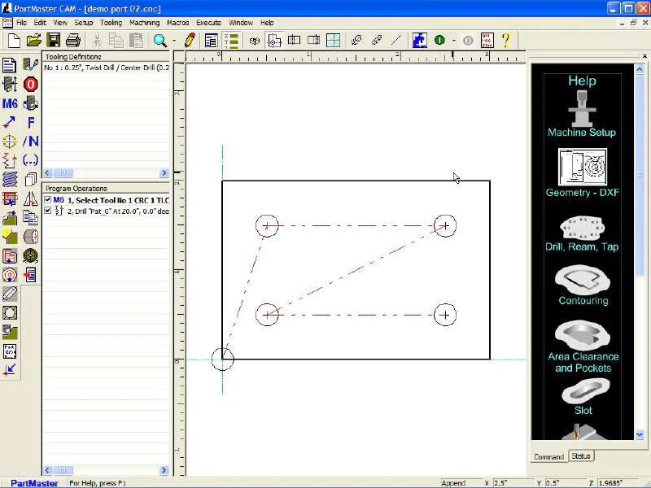Click the red octagon program stop icon
This screenshot has width=651, height=488.
coord(30,85)
